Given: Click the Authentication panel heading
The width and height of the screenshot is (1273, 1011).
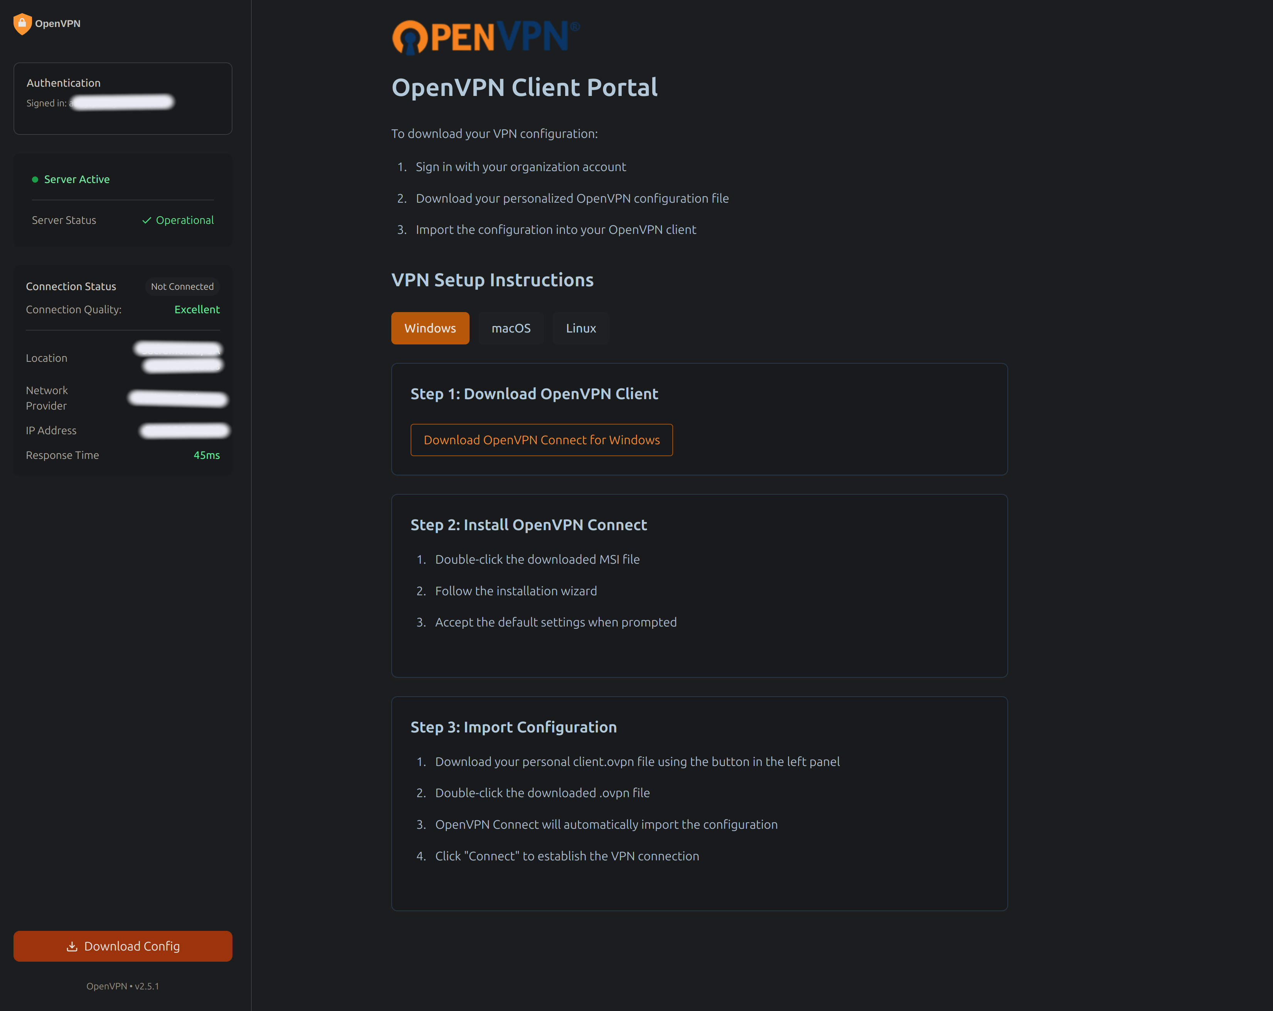Looking at the screenshot, I should pos(63,82).
